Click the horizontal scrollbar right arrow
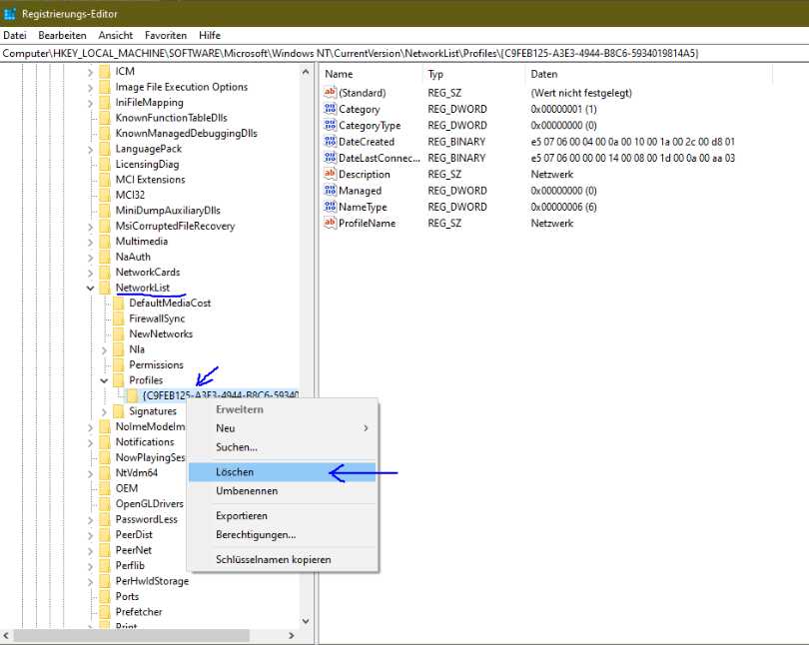 point(292,635)
